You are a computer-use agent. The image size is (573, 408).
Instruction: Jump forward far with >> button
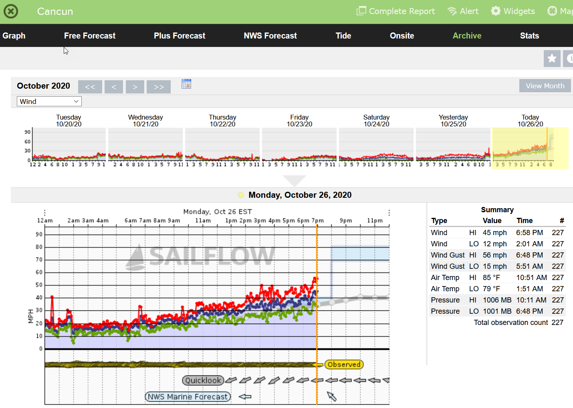click(159, 87)
